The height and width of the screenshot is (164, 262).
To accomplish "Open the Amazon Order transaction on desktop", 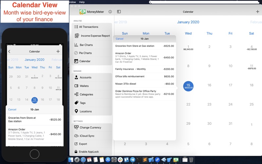I will coord(144,57).
